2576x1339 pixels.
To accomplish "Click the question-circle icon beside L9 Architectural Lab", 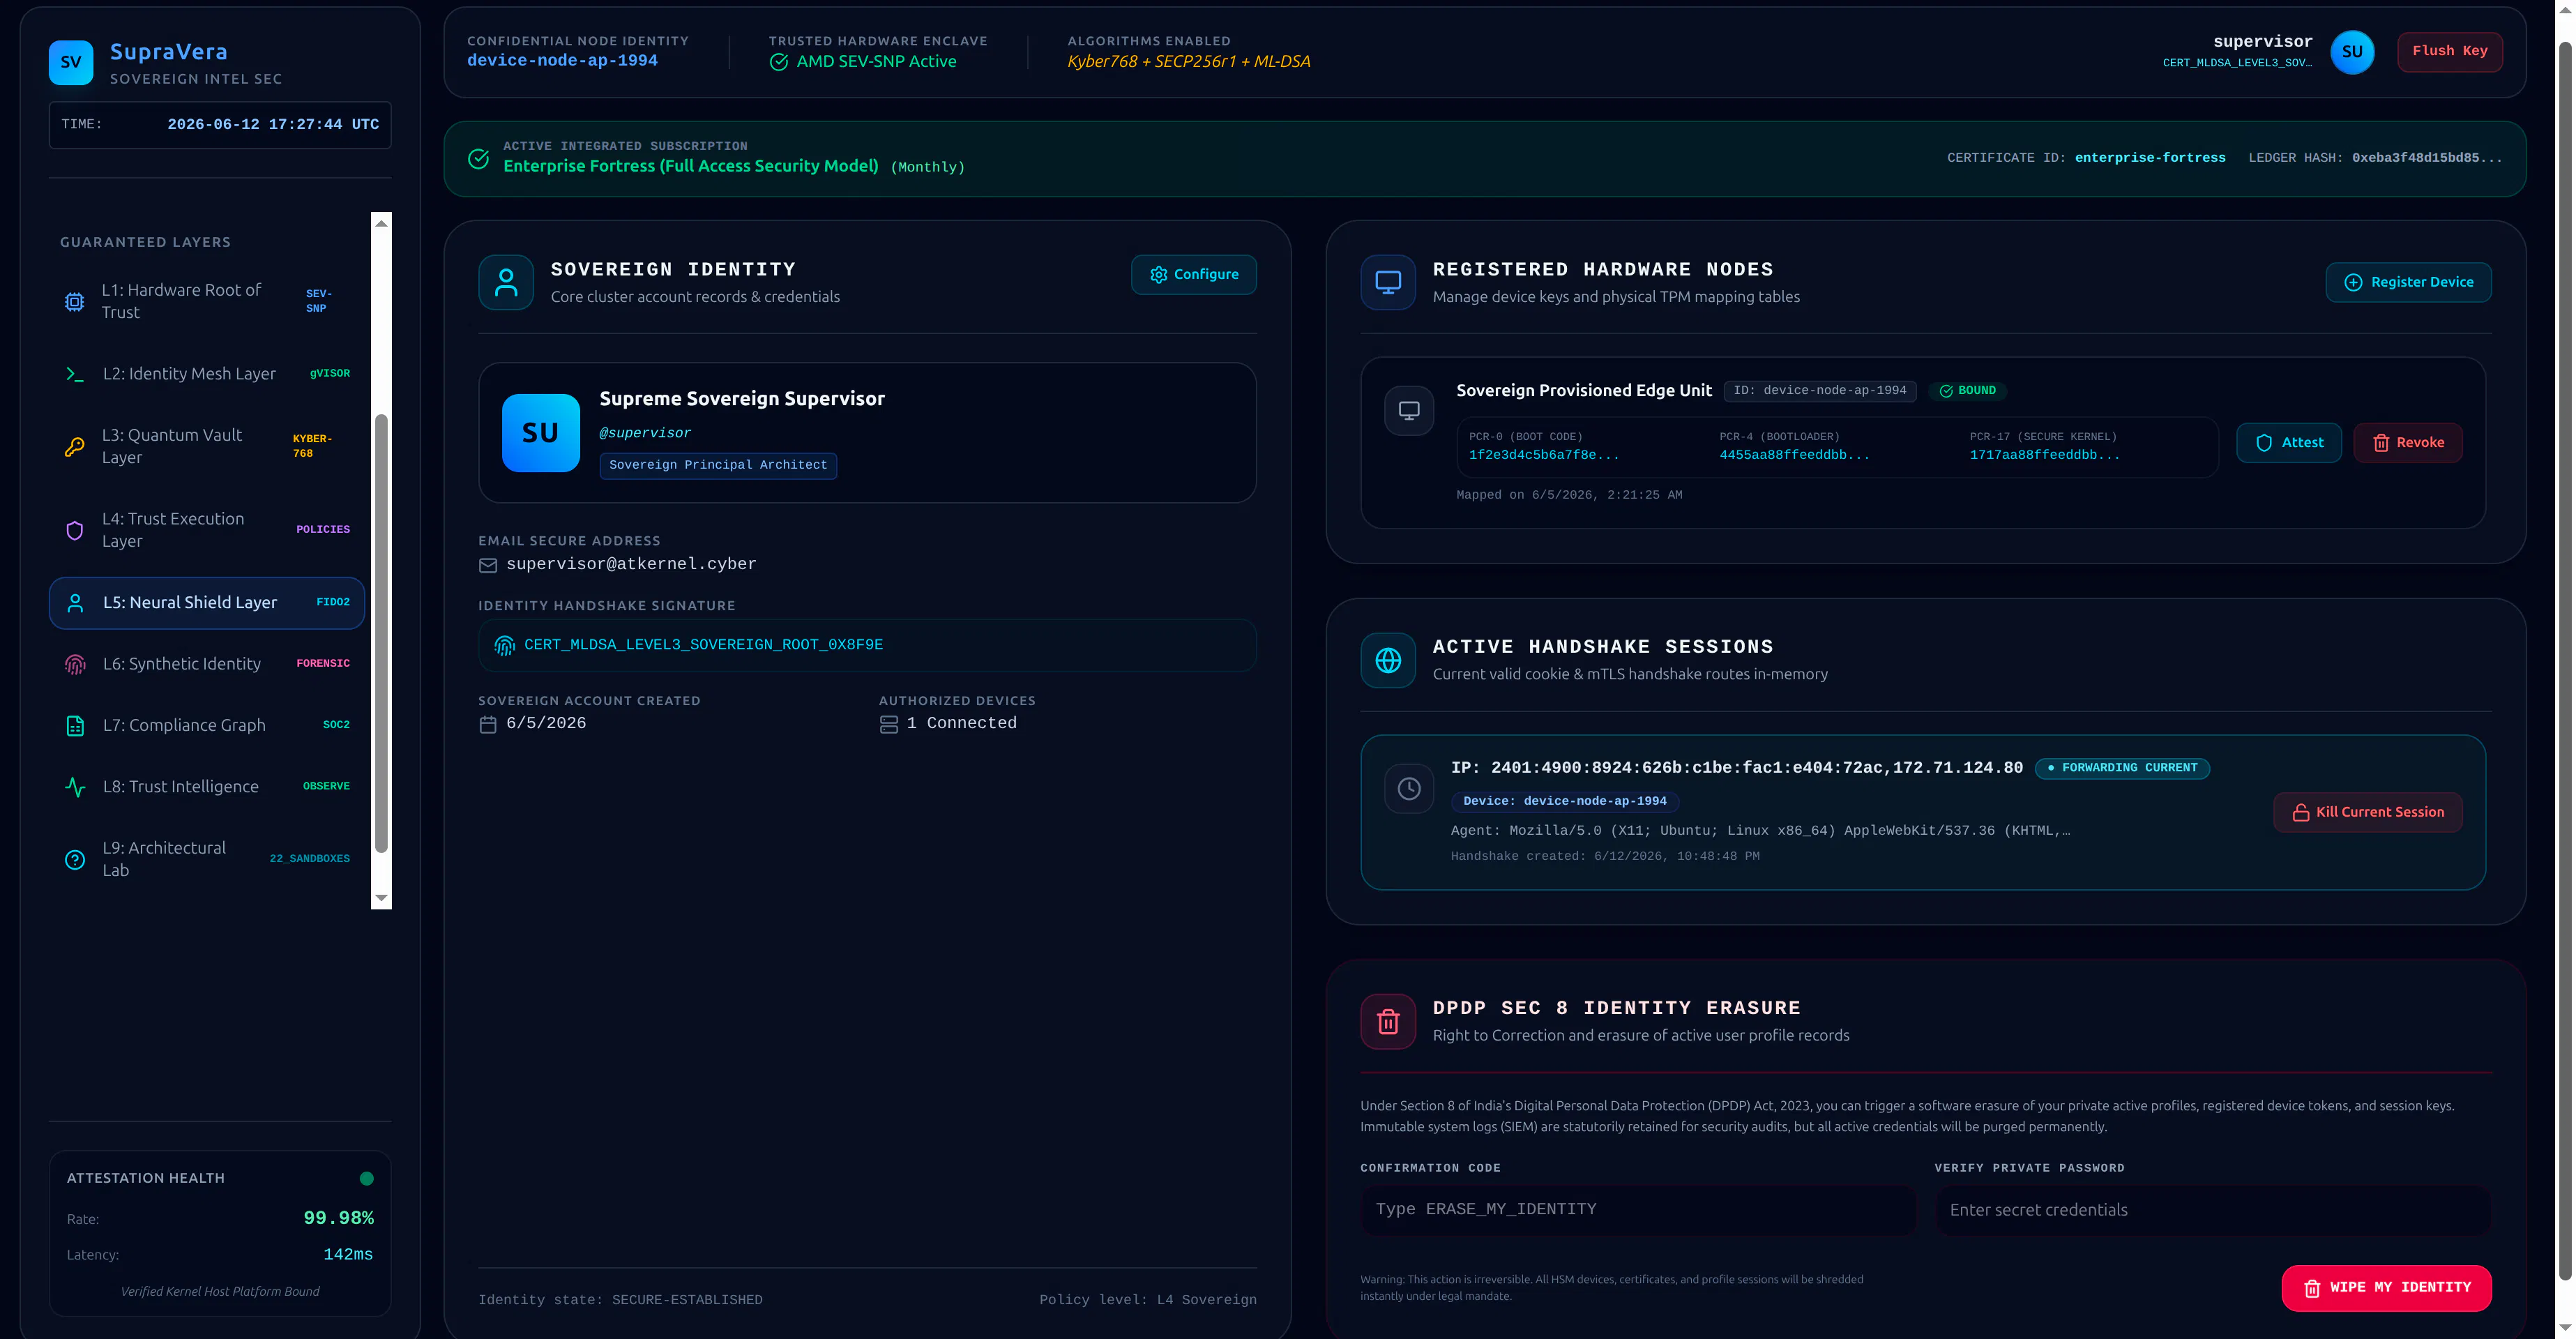I will [x=75, y=859].
